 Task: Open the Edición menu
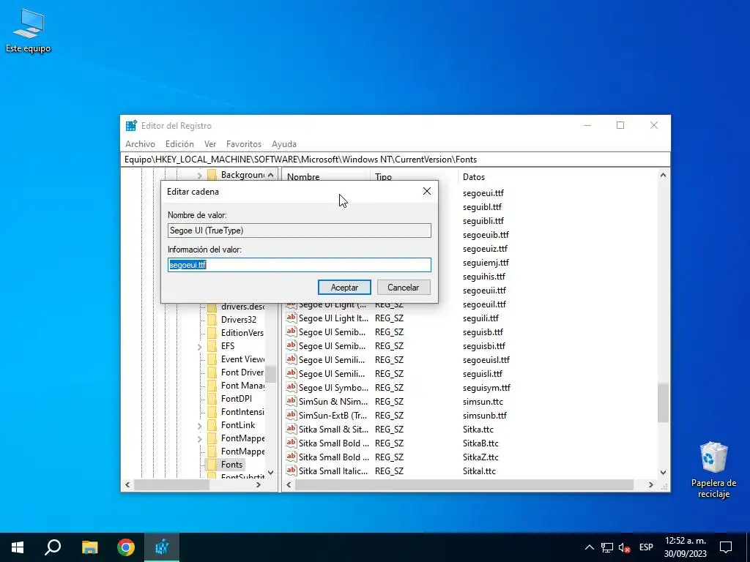click(x=179, y=144)
